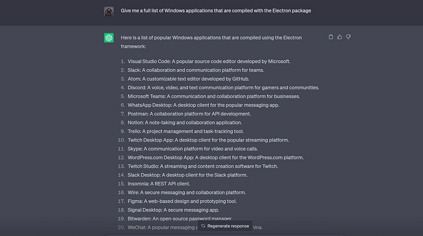Image resolution: width=423 pixels, height=236 pixels.
Task: Click the Notion note-taking list entry
Action: click(x=185, y=123)
